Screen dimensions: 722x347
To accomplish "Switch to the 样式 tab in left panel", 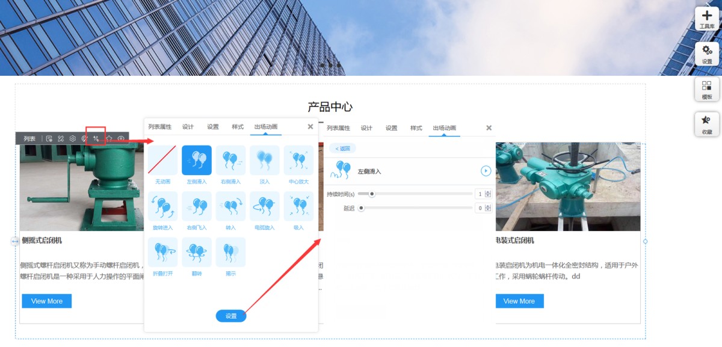I will (238, 127).
